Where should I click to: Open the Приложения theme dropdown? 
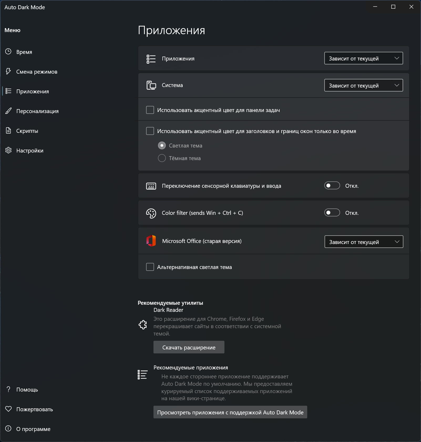click(363, 58)
